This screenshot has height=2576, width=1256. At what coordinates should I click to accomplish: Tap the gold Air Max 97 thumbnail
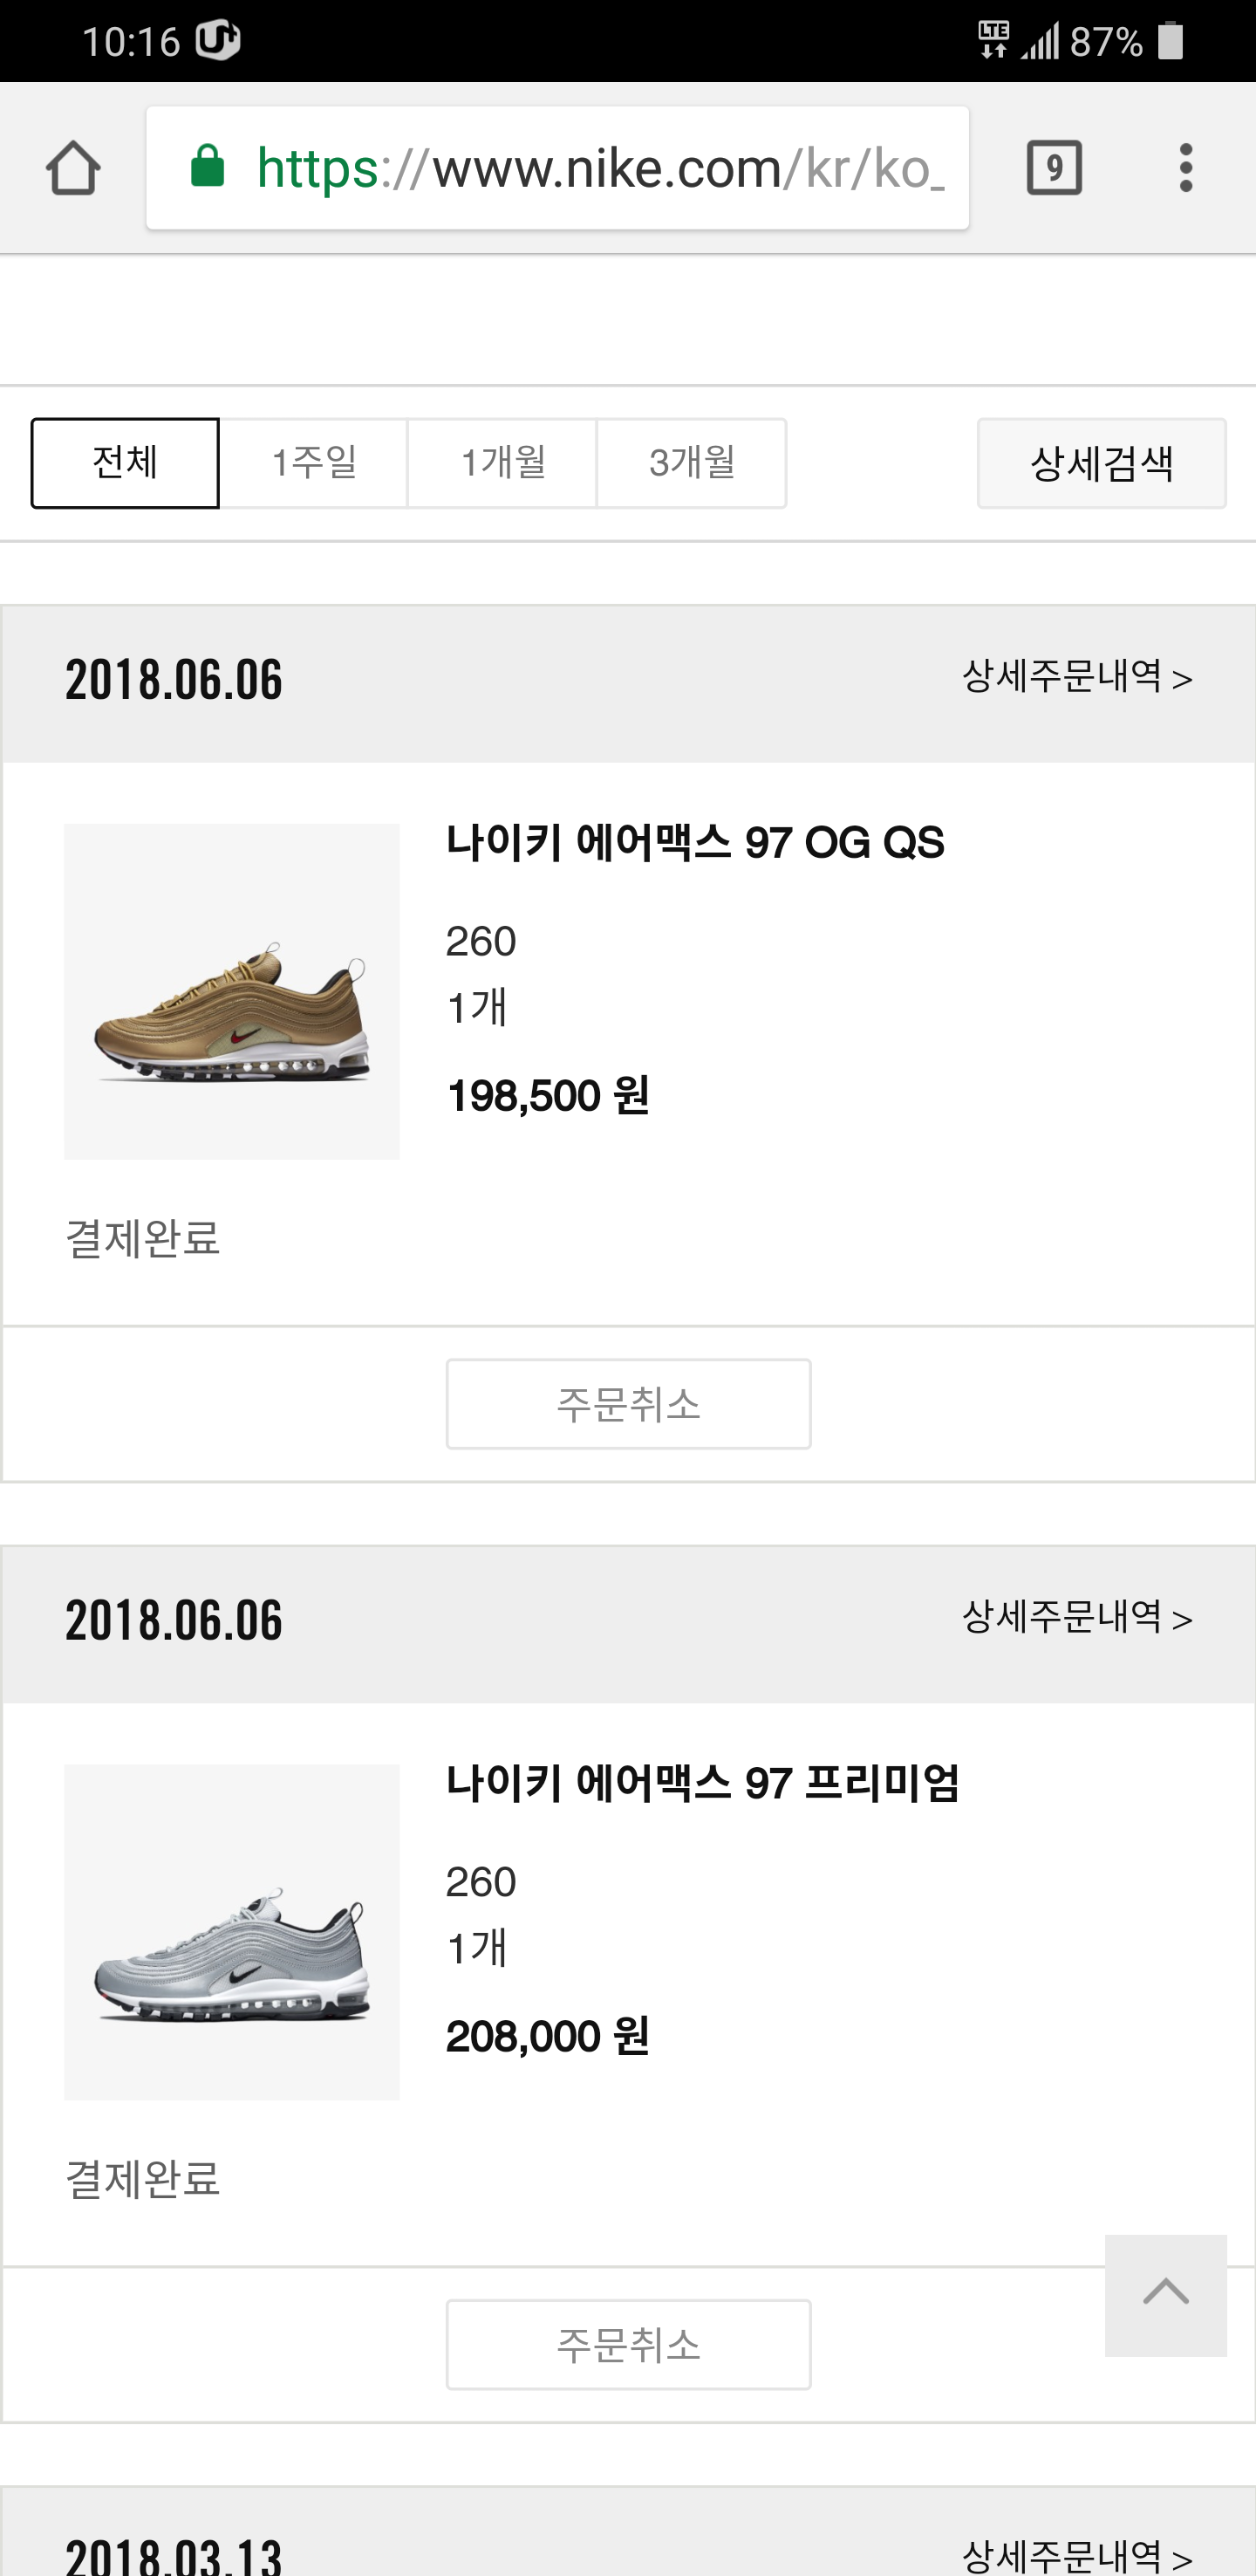point(232,992)
